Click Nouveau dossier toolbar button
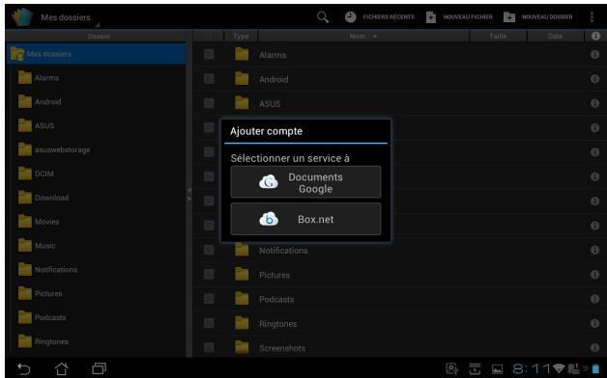This screenshot has height=378, width=607. click(x=537, y=17)
